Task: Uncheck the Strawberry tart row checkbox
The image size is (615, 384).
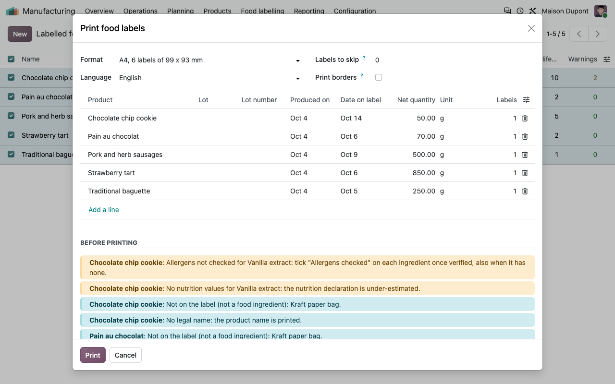Action: point(11,135)
